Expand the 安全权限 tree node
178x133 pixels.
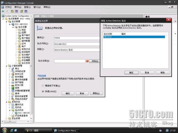click(x=6, y=118)
